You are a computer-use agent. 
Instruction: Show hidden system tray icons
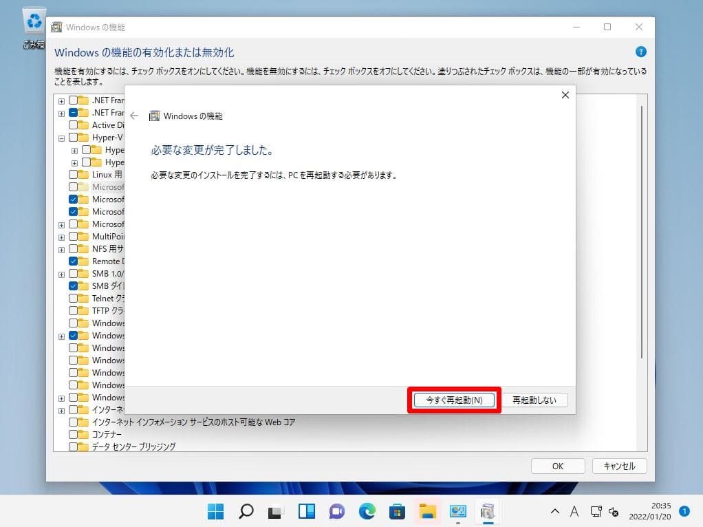(555, 511)
